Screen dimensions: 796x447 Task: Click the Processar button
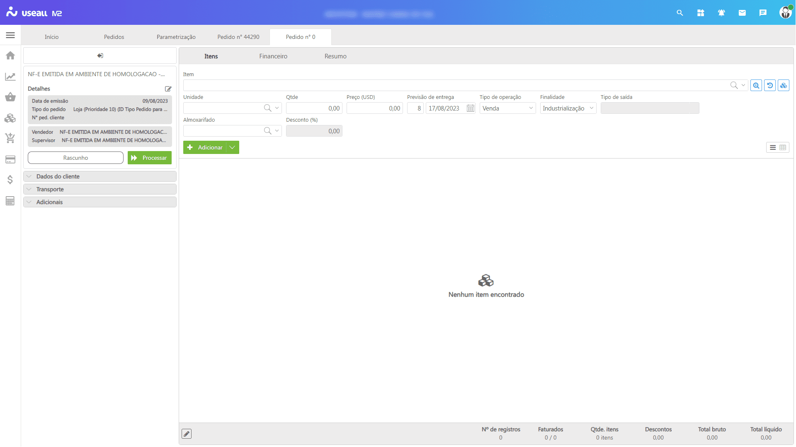[x=150, y=158]
